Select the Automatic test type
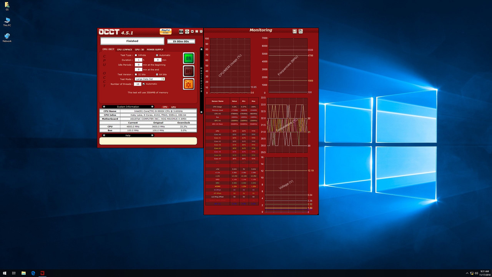 point(157,55)
